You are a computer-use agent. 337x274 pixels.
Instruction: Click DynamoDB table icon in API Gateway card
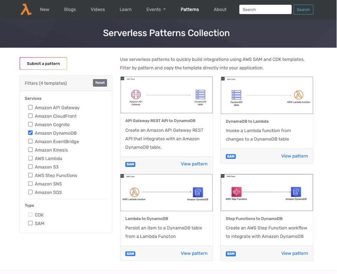coord(200,95)
